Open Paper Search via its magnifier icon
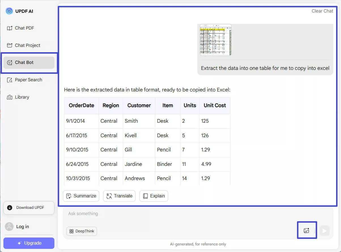 9,80
